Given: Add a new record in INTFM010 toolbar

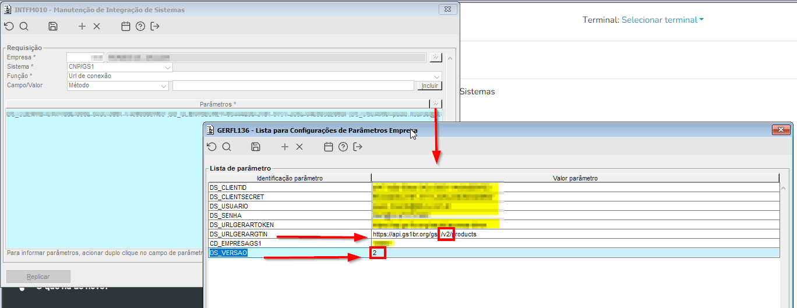Looking at the screenshot, I should point(82,26).
